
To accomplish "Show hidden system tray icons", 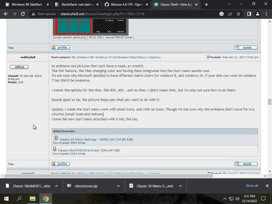I will (225, 199).
